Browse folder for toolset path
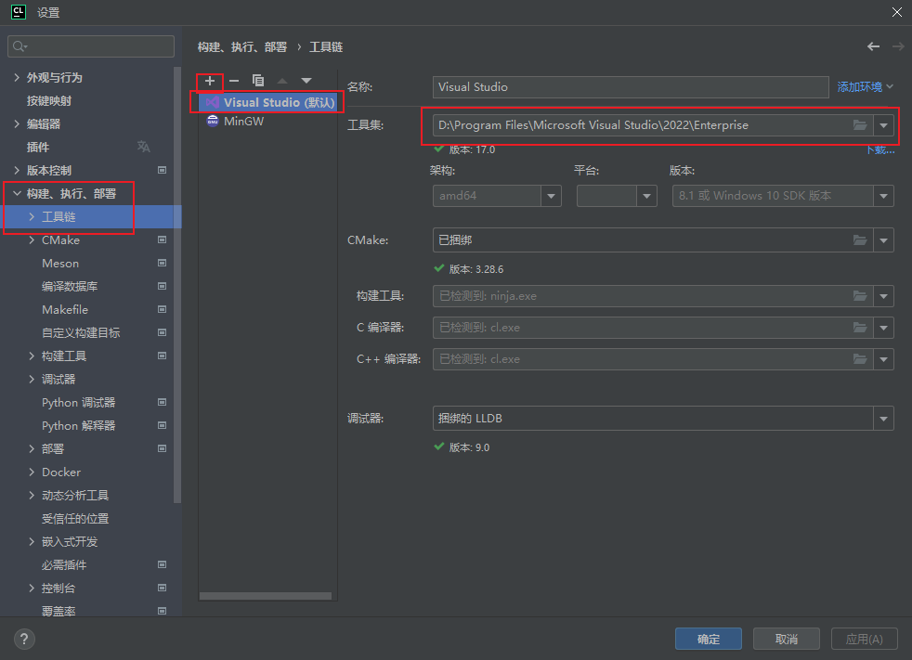 tap(860, 125)
